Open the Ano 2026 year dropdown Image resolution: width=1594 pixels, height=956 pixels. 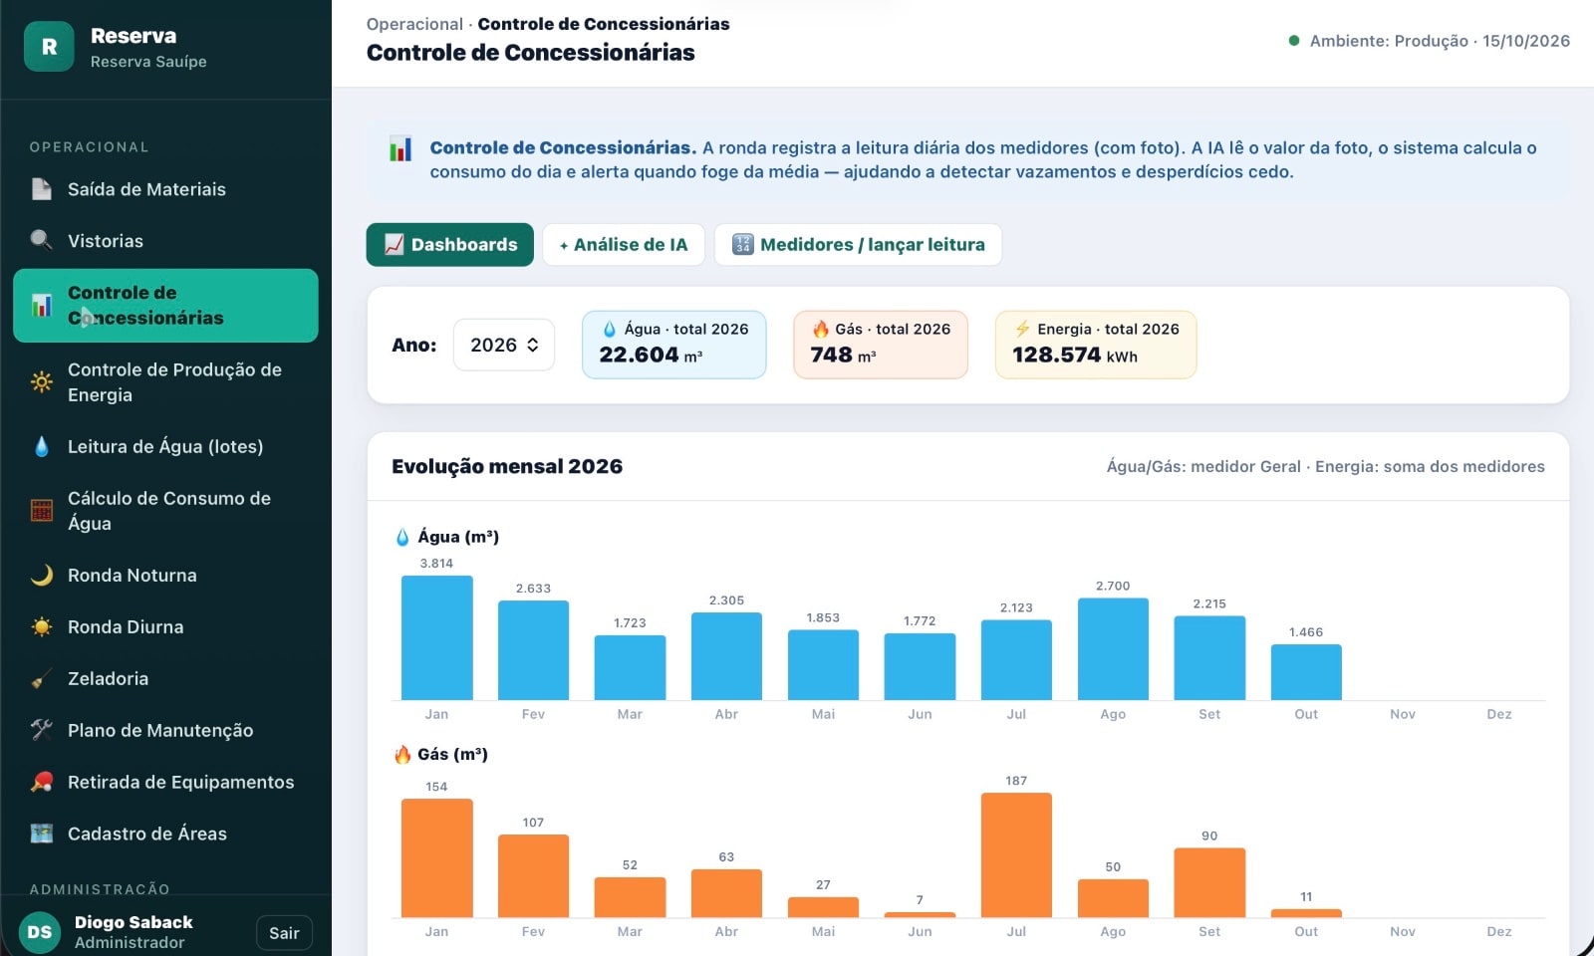click(x=504, y=345)
